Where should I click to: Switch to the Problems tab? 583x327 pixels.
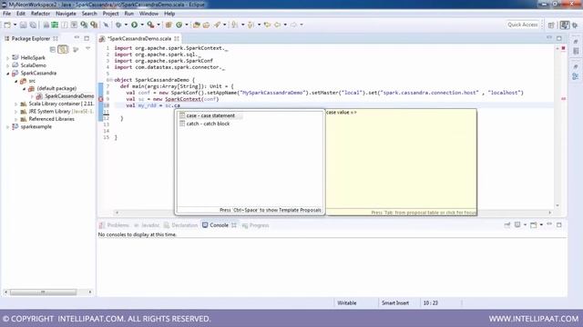(x=114, y=225)
